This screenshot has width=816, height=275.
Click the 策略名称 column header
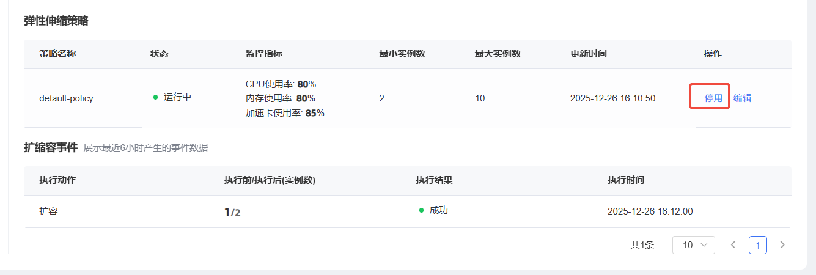click(x=57, y=54)
